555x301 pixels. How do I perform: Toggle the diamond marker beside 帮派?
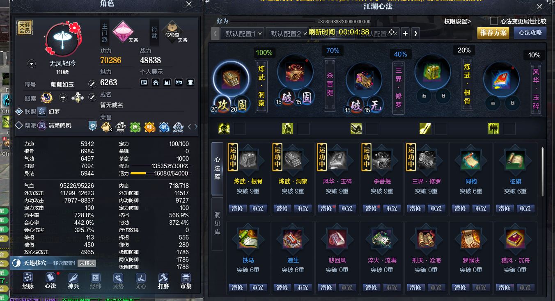click(x=19, y=125)
